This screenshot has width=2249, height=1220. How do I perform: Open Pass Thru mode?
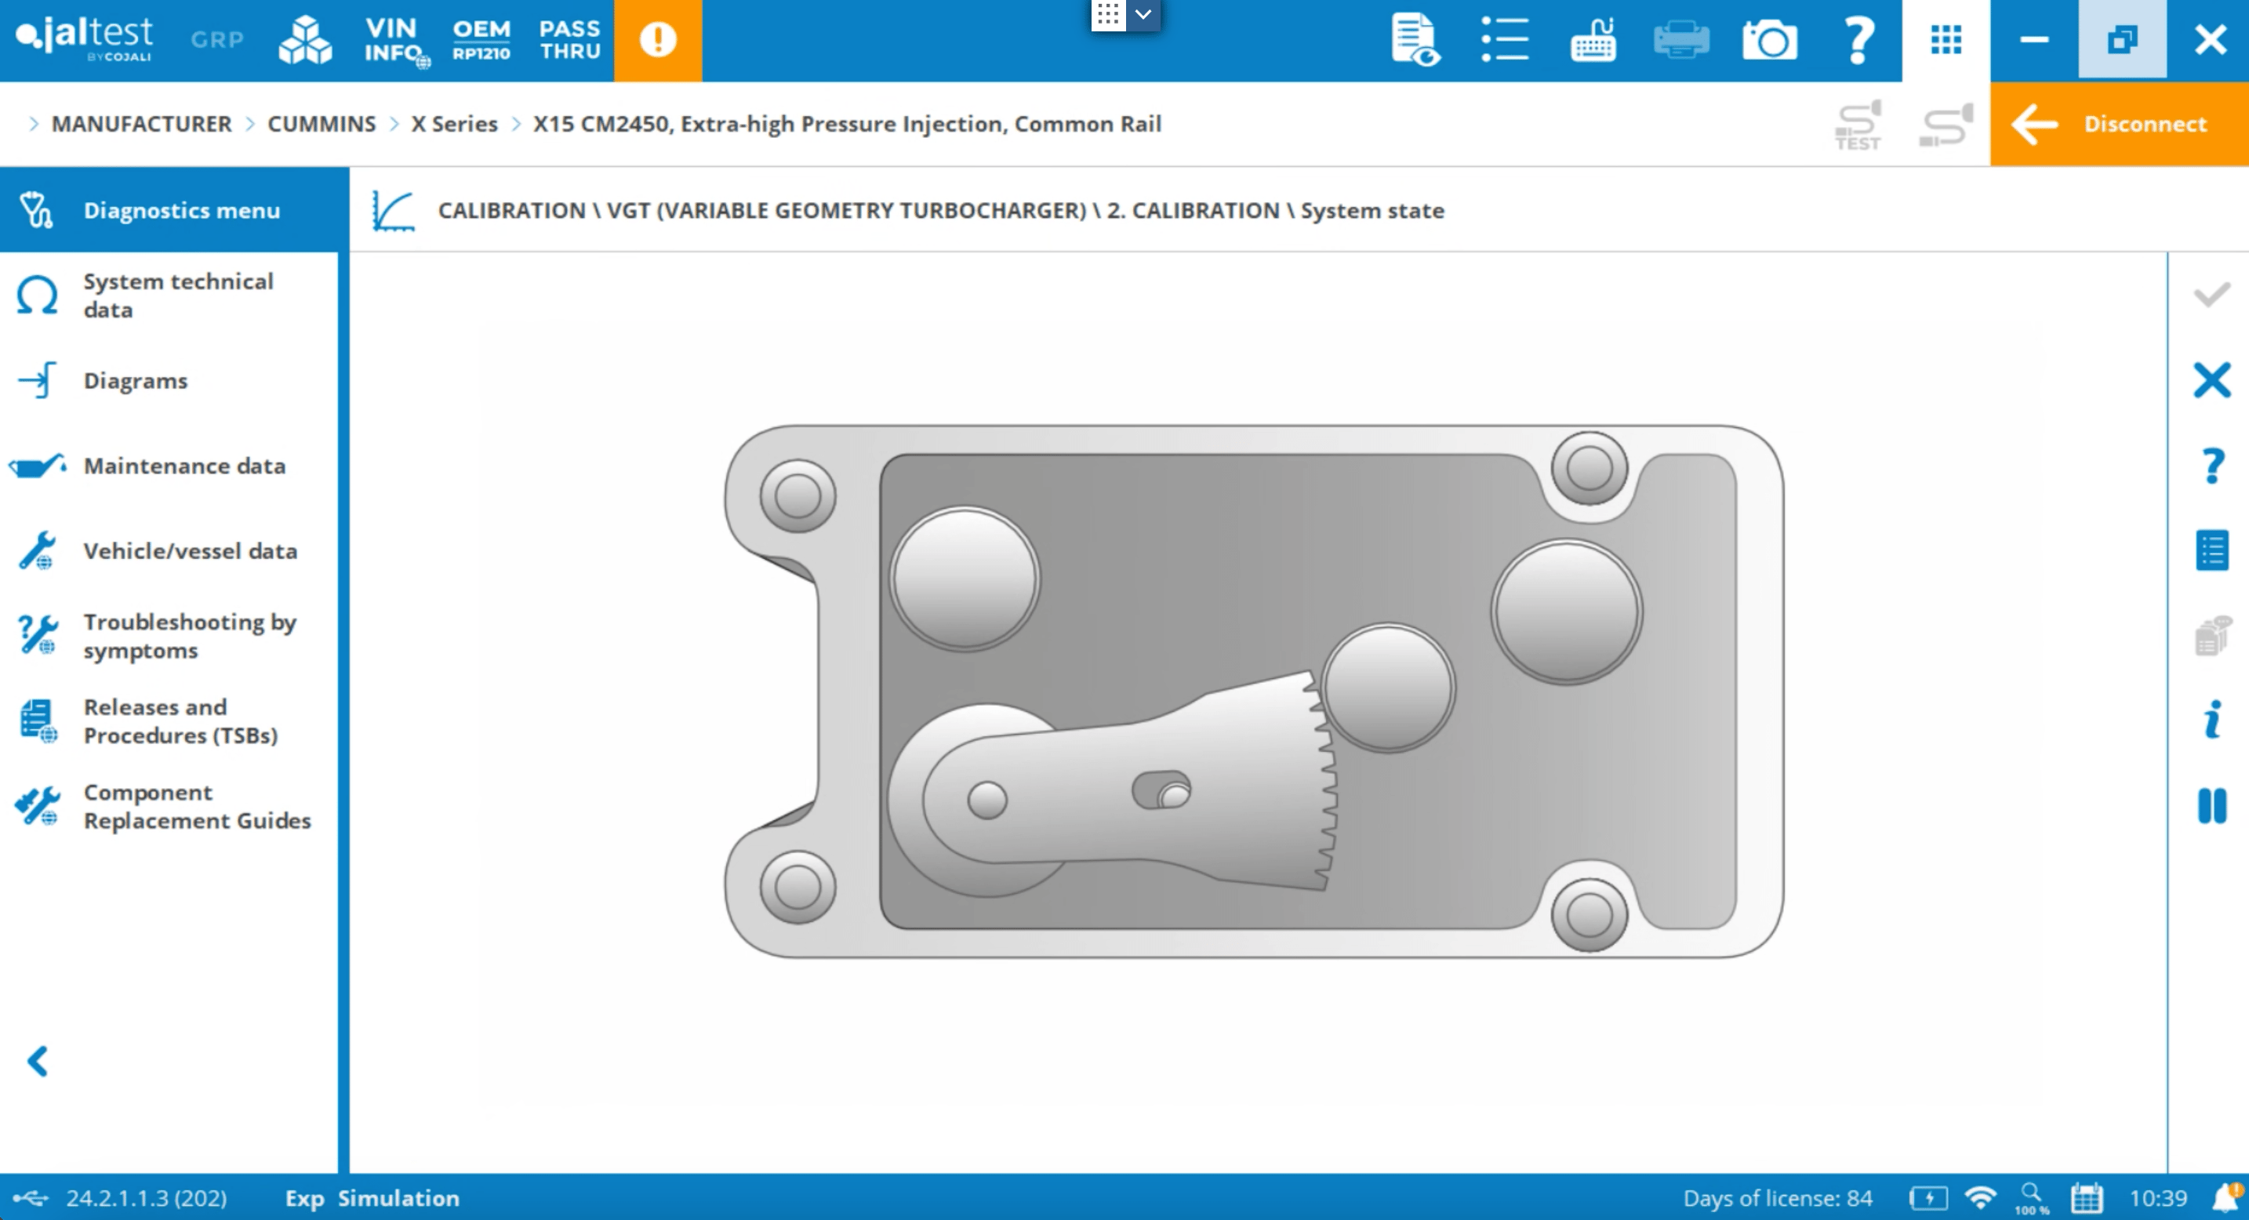(x=569, y=40)
